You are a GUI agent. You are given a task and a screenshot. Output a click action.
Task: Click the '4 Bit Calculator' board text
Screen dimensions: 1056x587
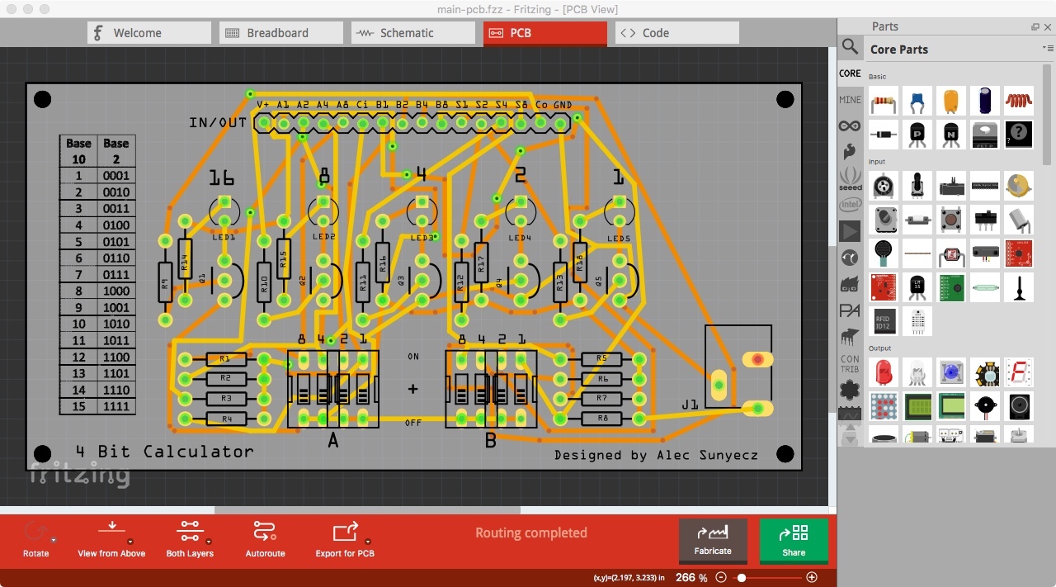pyautogui.click(x=165, y=452)
